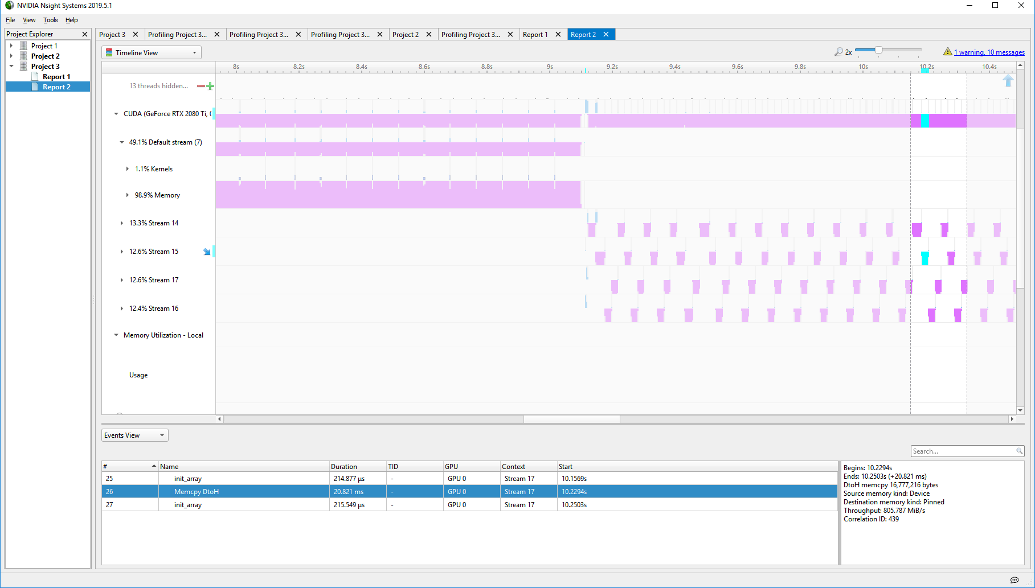This screenshot has width=1035, height=588.
Task: Select Report 1 in Project Explorer
Action: pos(56,76)
